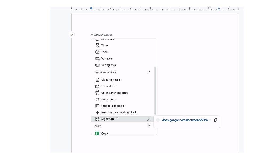This screenshot has height=162, width=278.
Task: Click the pencil icon to edit Signature
Action: 149,119
